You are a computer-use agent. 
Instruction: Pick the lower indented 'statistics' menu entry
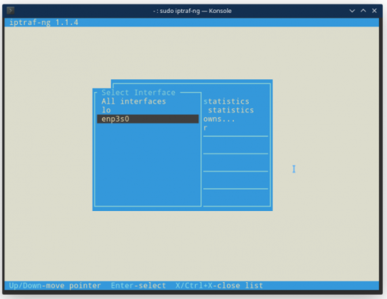230,110
